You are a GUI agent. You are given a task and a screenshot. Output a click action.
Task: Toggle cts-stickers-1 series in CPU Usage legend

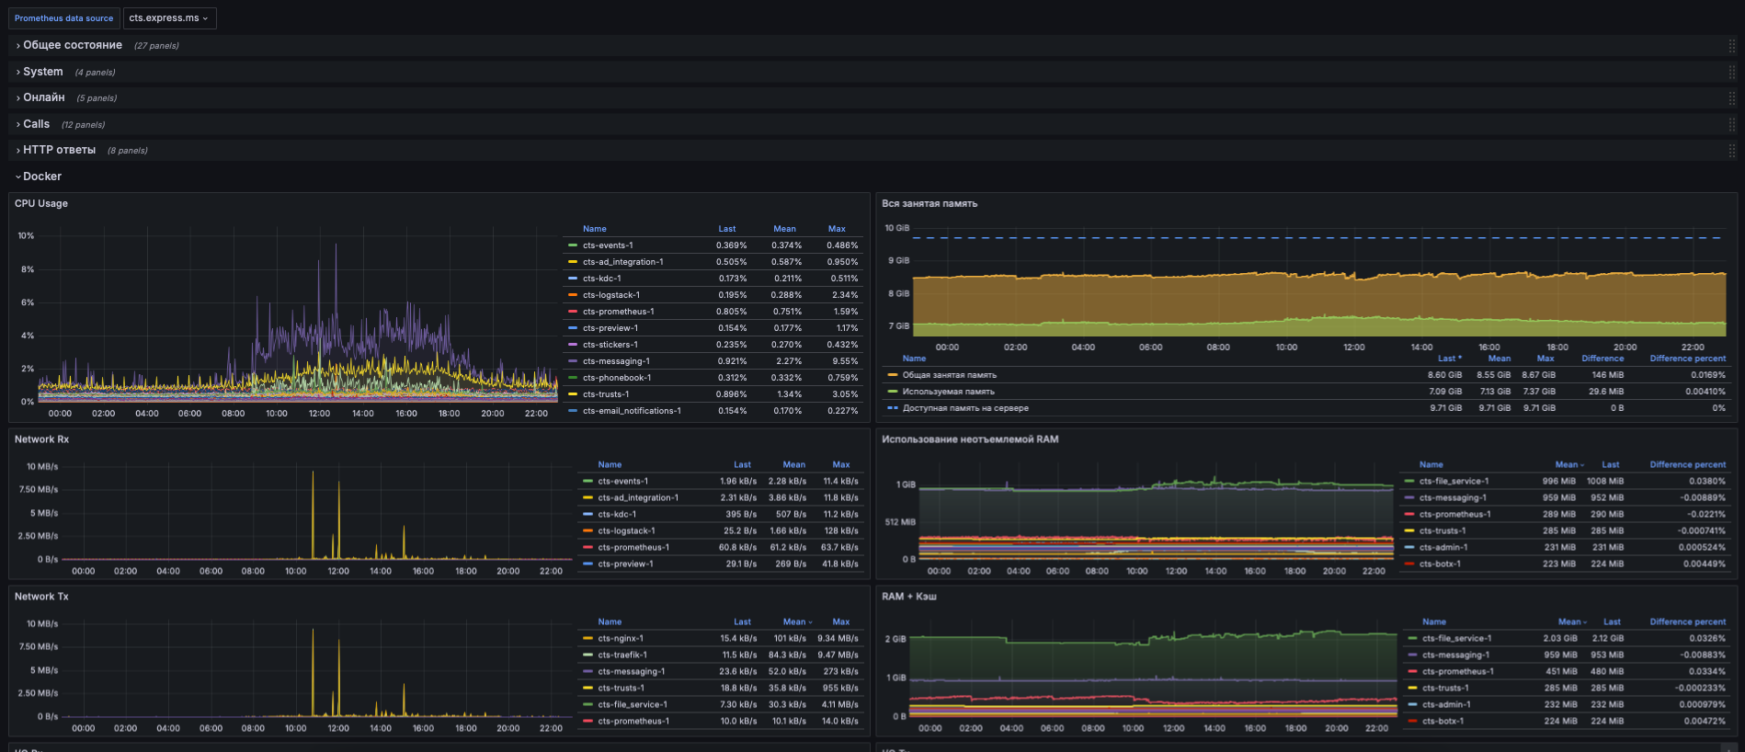point(610,345)
